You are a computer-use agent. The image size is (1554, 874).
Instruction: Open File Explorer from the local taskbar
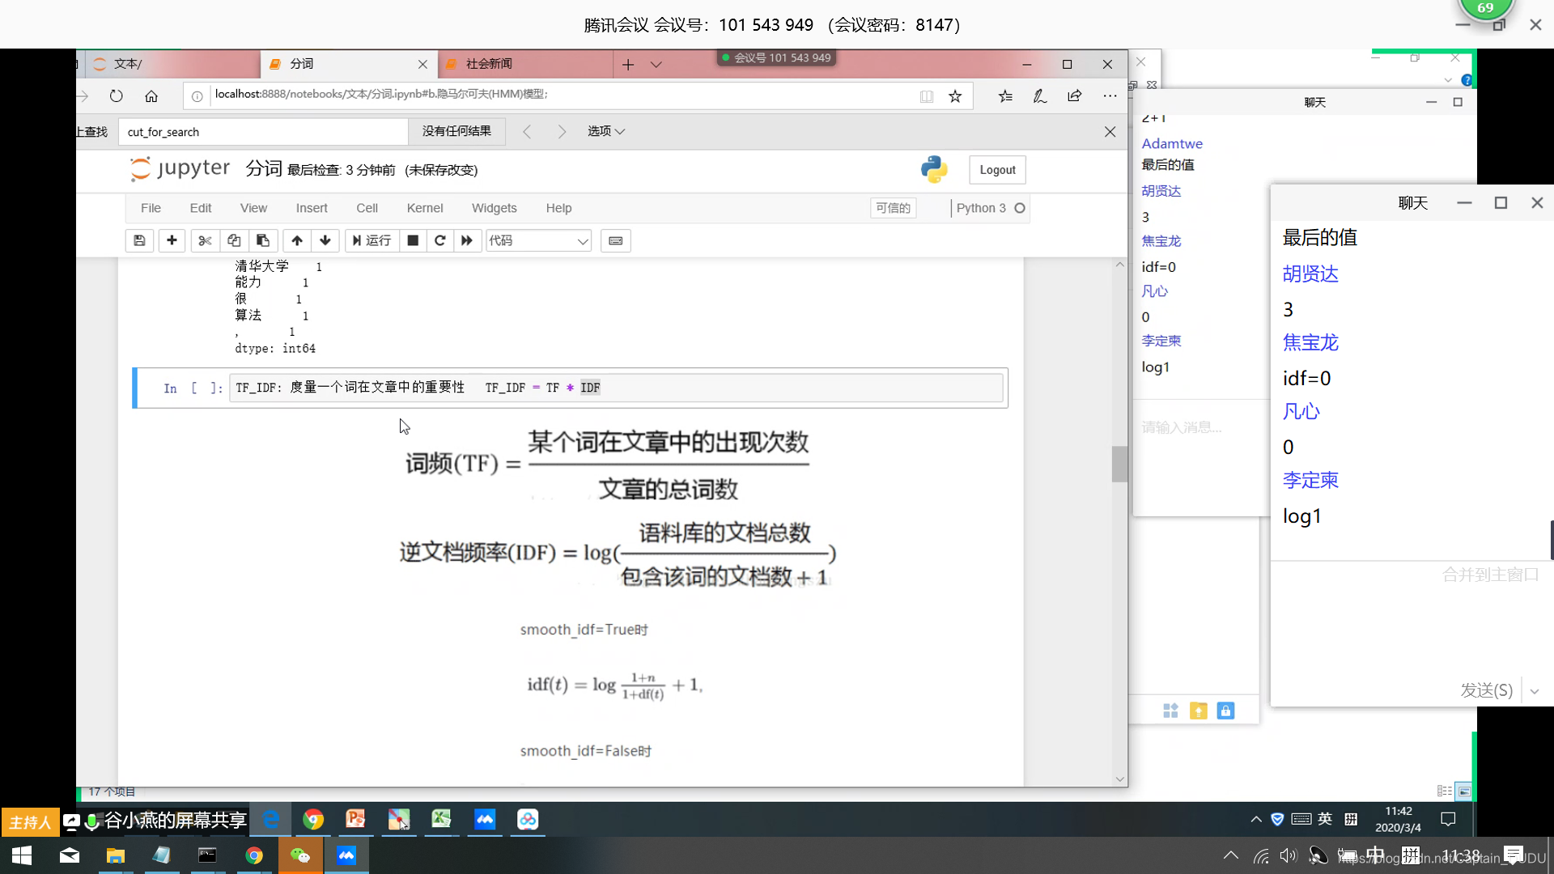pyautogui.click(x=115, y=855)
